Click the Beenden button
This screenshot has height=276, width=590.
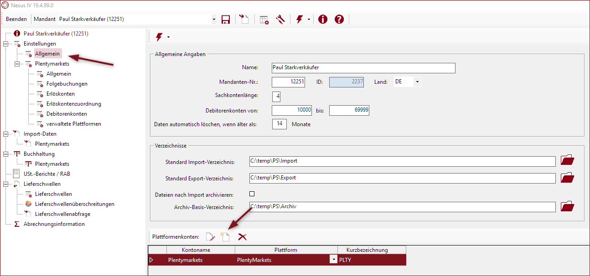point(16,19)
